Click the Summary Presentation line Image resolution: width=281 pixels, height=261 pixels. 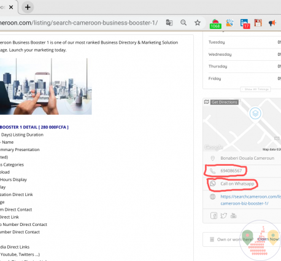click(20, 150)
